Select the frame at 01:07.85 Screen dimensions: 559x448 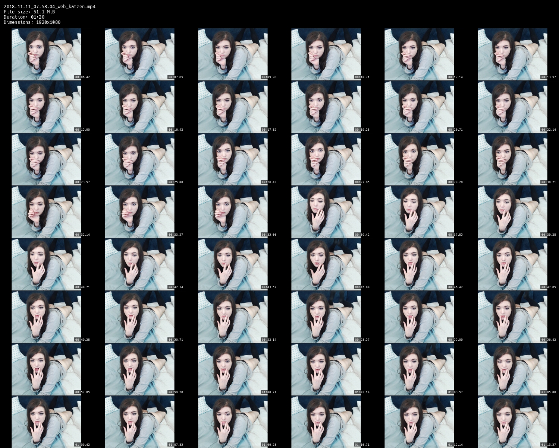[x=140, y=422]
